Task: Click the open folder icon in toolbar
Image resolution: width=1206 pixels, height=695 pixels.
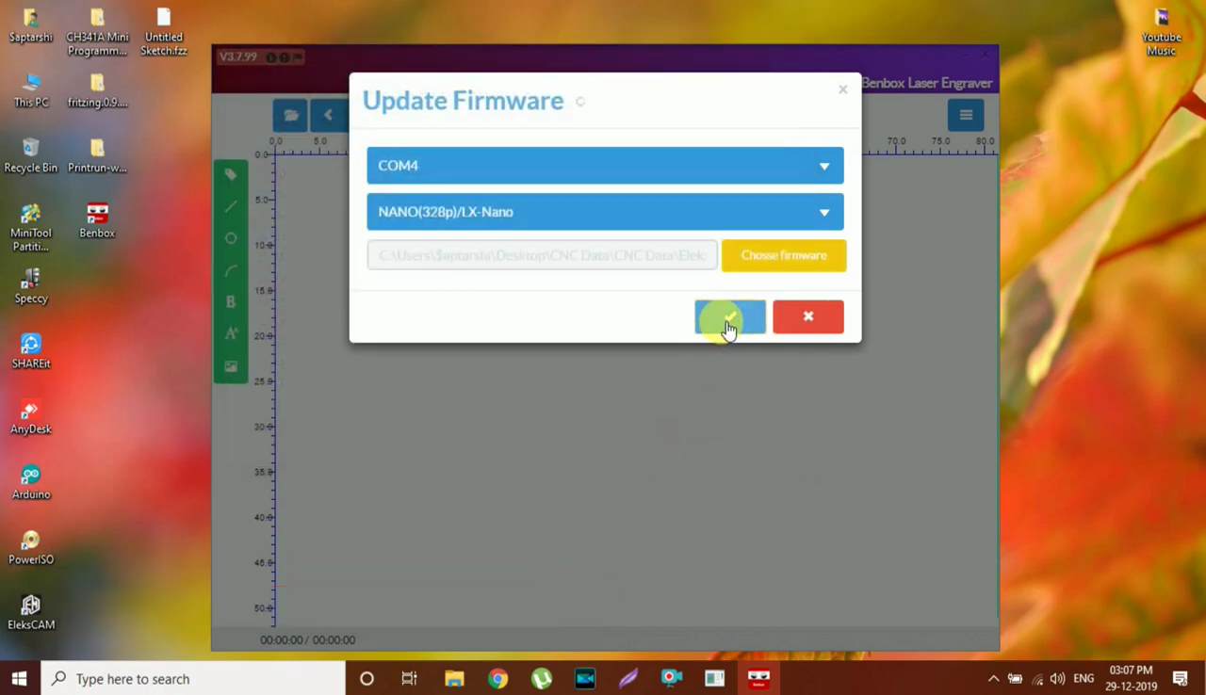Action: 290,115
